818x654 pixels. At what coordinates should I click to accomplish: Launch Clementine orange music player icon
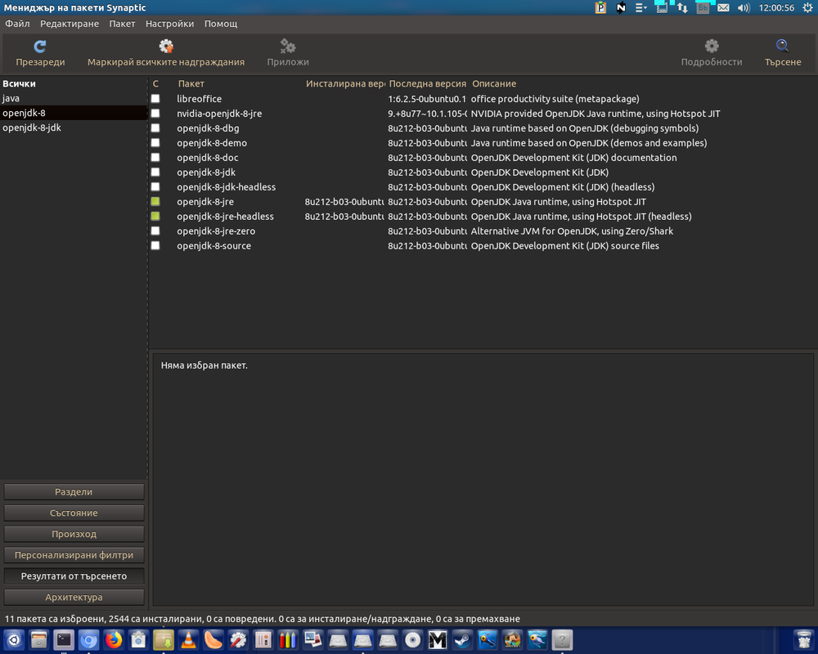tap(213, 640)
